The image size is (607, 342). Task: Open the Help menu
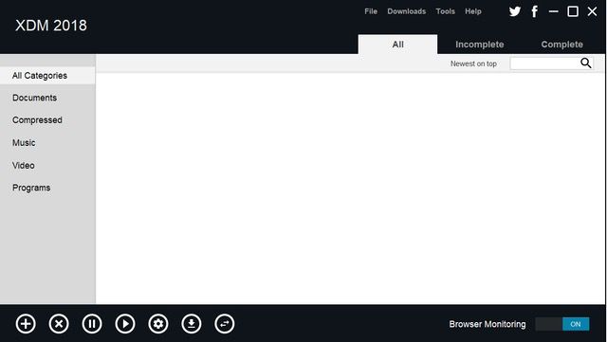click(x=473, y=11)
